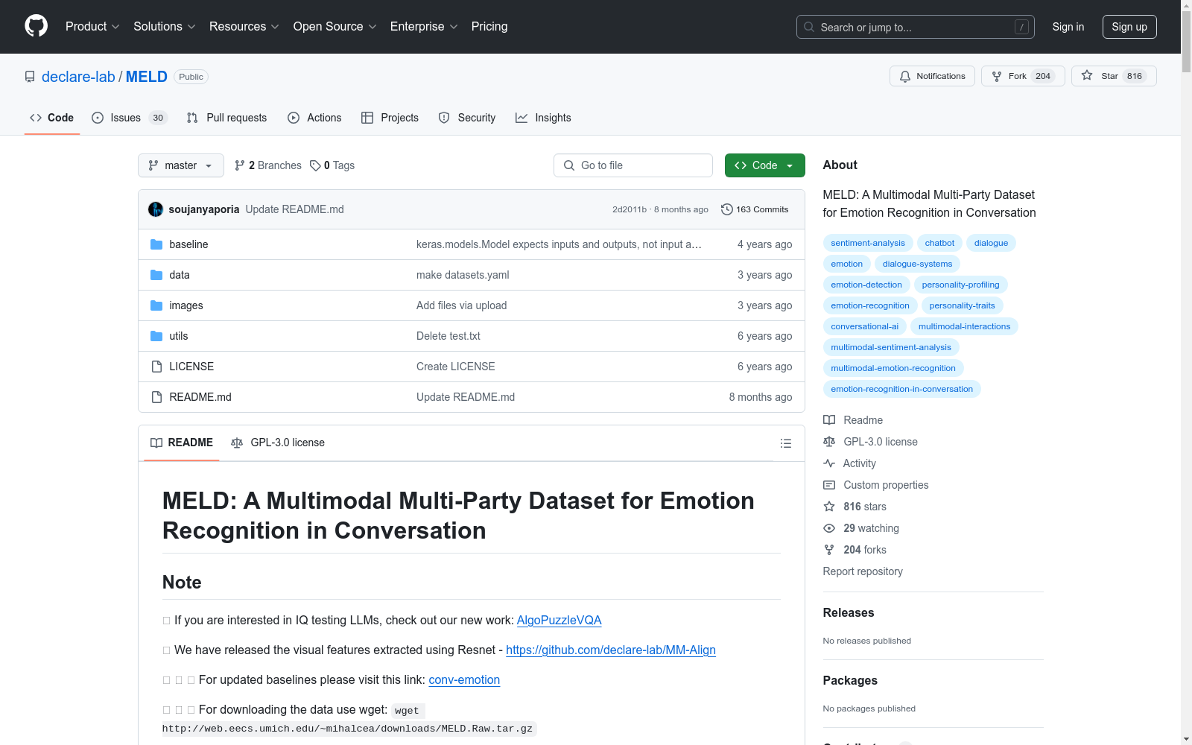Click the Activity pulse icon

tap(829, 463)
